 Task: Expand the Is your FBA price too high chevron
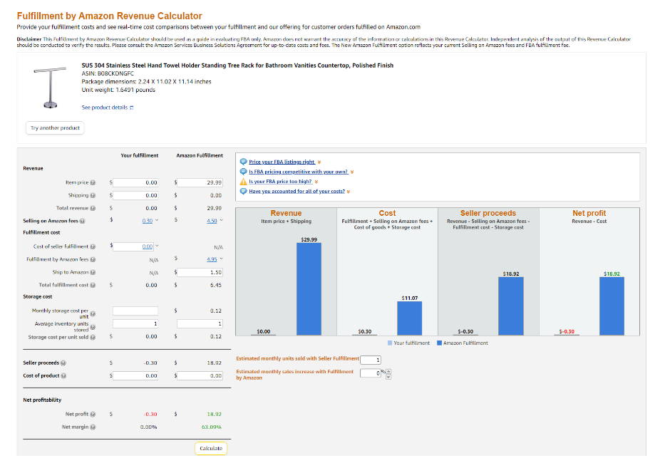pyautogui.click(x=316, y=182)
